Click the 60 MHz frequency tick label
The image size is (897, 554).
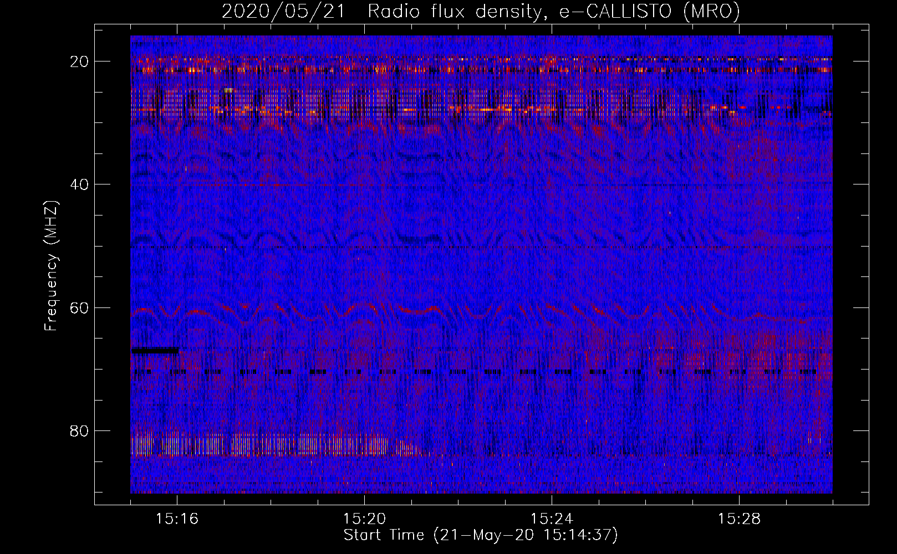[79, 307]
